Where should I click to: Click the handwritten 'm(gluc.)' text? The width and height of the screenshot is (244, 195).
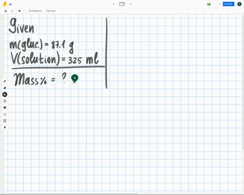pos(26,45)
